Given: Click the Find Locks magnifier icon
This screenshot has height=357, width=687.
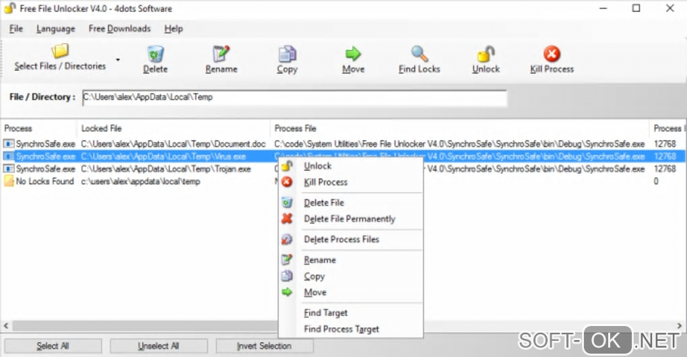Looking at the screenshot, I should coord(420,54).
